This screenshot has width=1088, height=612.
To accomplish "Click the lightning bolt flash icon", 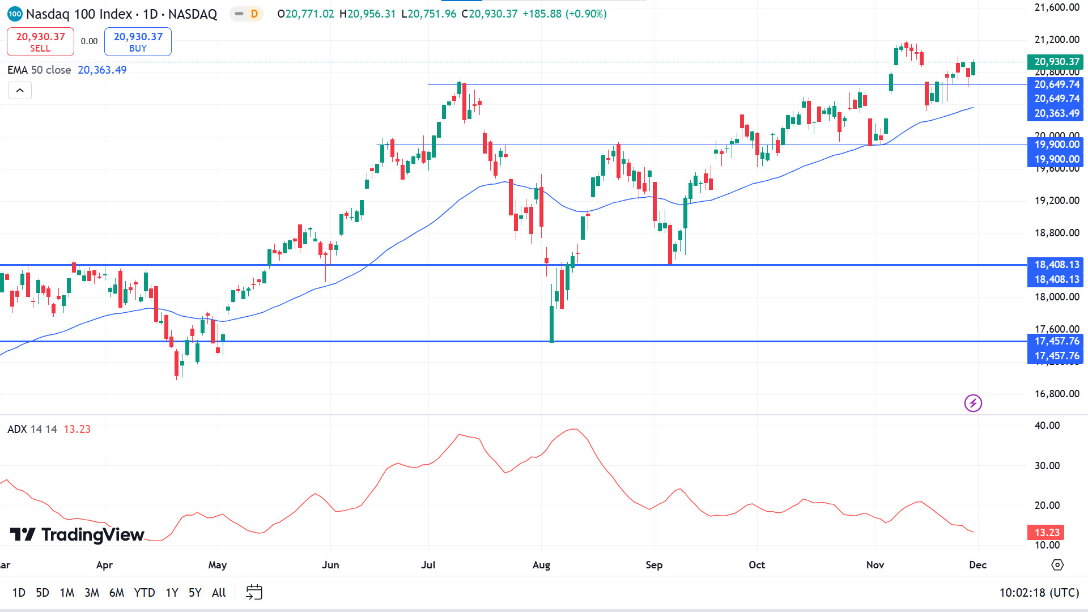I will click(x=973, y=403).
